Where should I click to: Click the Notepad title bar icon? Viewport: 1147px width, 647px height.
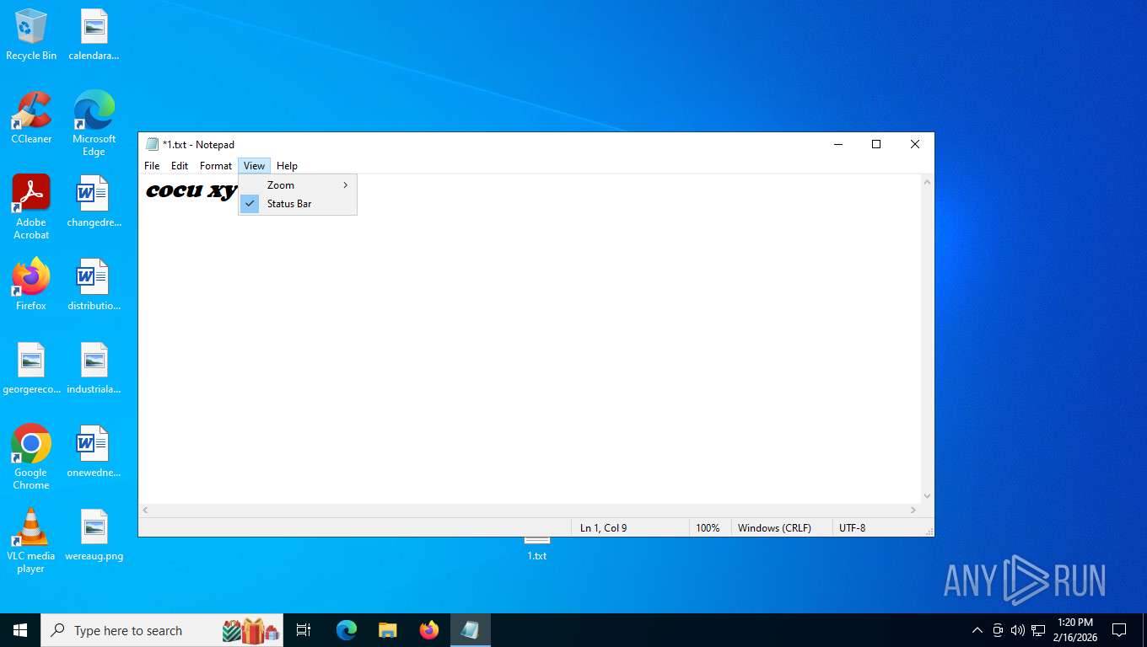[x=152, y=144]
